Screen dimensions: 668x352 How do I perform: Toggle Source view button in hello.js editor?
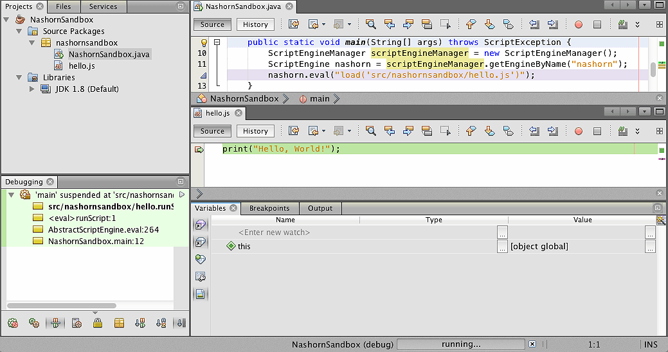(x=212, y=131)
